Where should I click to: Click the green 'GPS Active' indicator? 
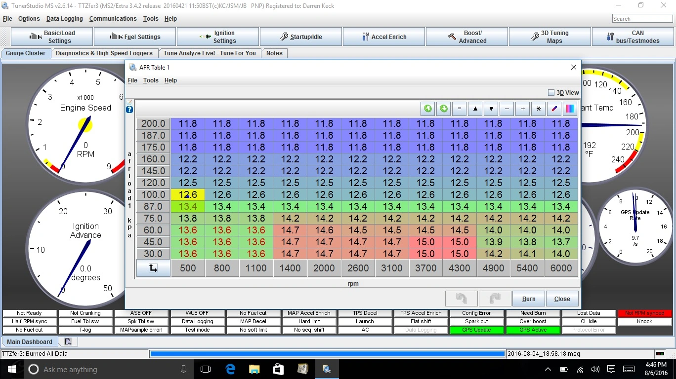click(533, 330)
